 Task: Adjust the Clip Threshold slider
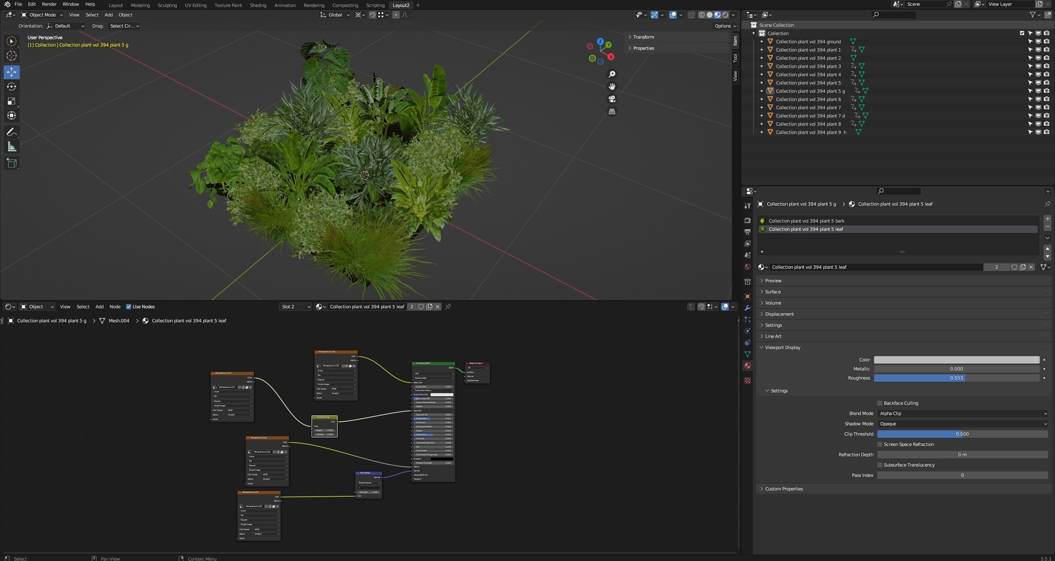tap(962, 434)
